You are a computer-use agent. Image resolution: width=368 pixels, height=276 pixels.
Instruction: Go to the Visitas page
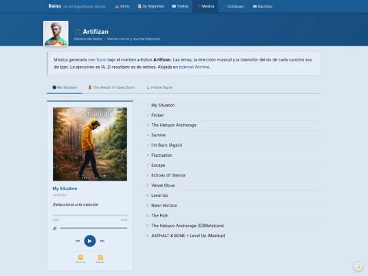(180, 6)
